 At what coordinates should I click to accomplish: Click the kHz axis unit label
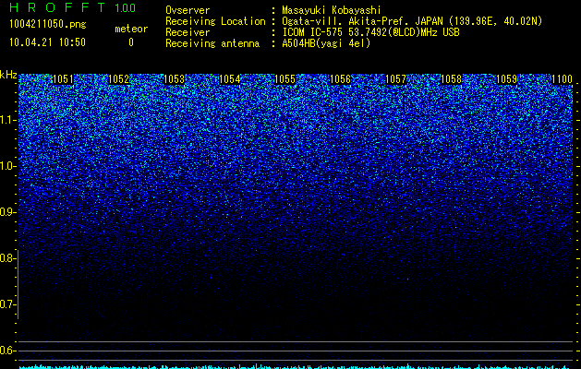coord(8,75)
